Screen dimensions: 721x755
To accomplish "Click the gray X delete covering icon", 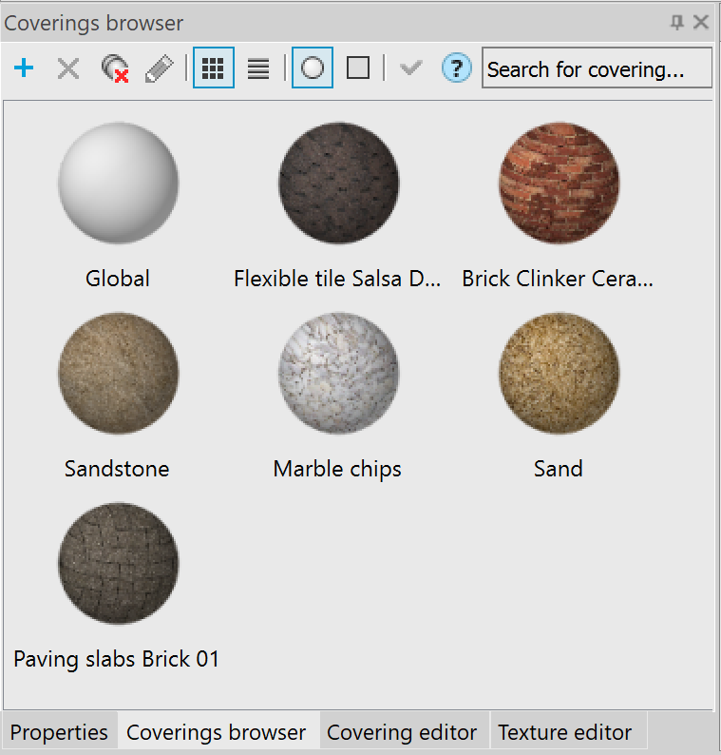I will [x=68, y=68].
